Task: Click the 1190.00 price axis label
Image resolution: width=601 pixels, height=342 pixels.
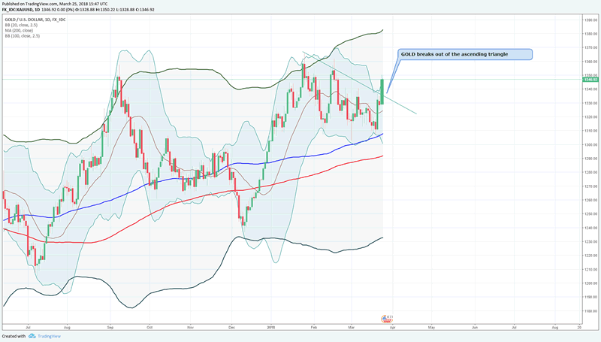Action: 590,297
